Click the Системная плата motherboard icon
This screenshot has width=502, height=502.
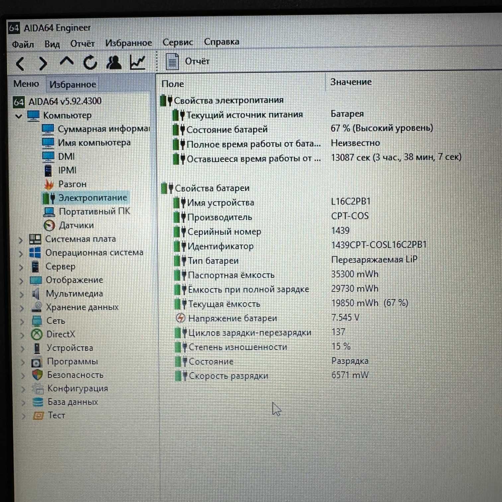click(35, 239)
